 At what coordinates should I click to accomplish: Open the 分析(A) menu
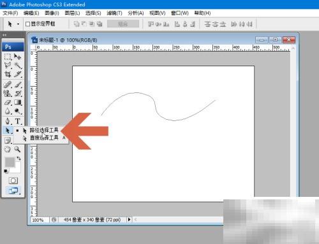tap(136, 13)
